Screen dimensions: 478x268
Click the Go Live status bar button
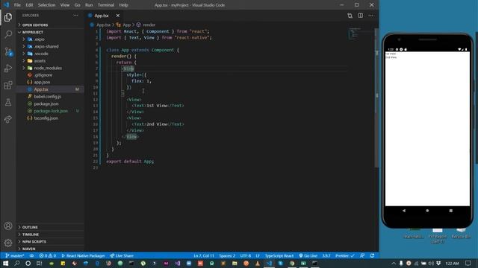point(308,255)
